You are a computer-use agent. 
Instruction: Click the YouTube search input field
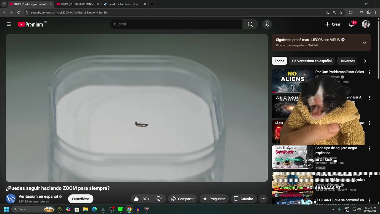[x=176, y=24]
